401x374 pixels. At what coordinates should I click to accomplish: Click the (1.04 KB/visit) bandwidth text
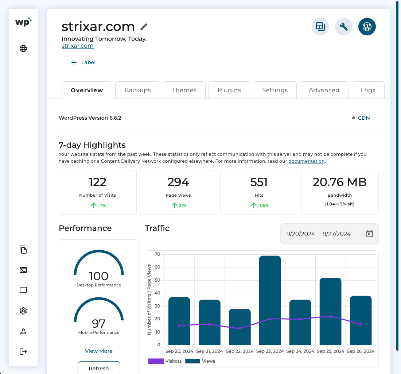pos(340,204)
